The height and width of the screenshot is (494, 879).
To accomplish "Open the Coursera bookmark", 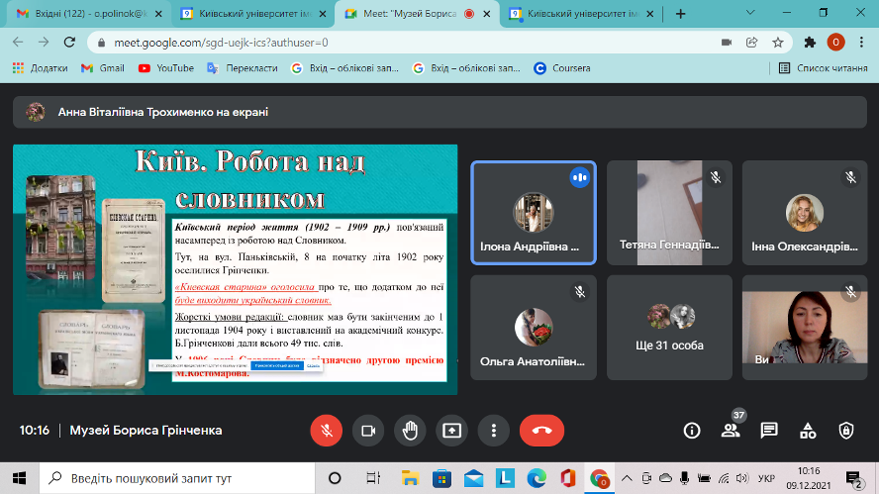I will (x=561, y=68).
